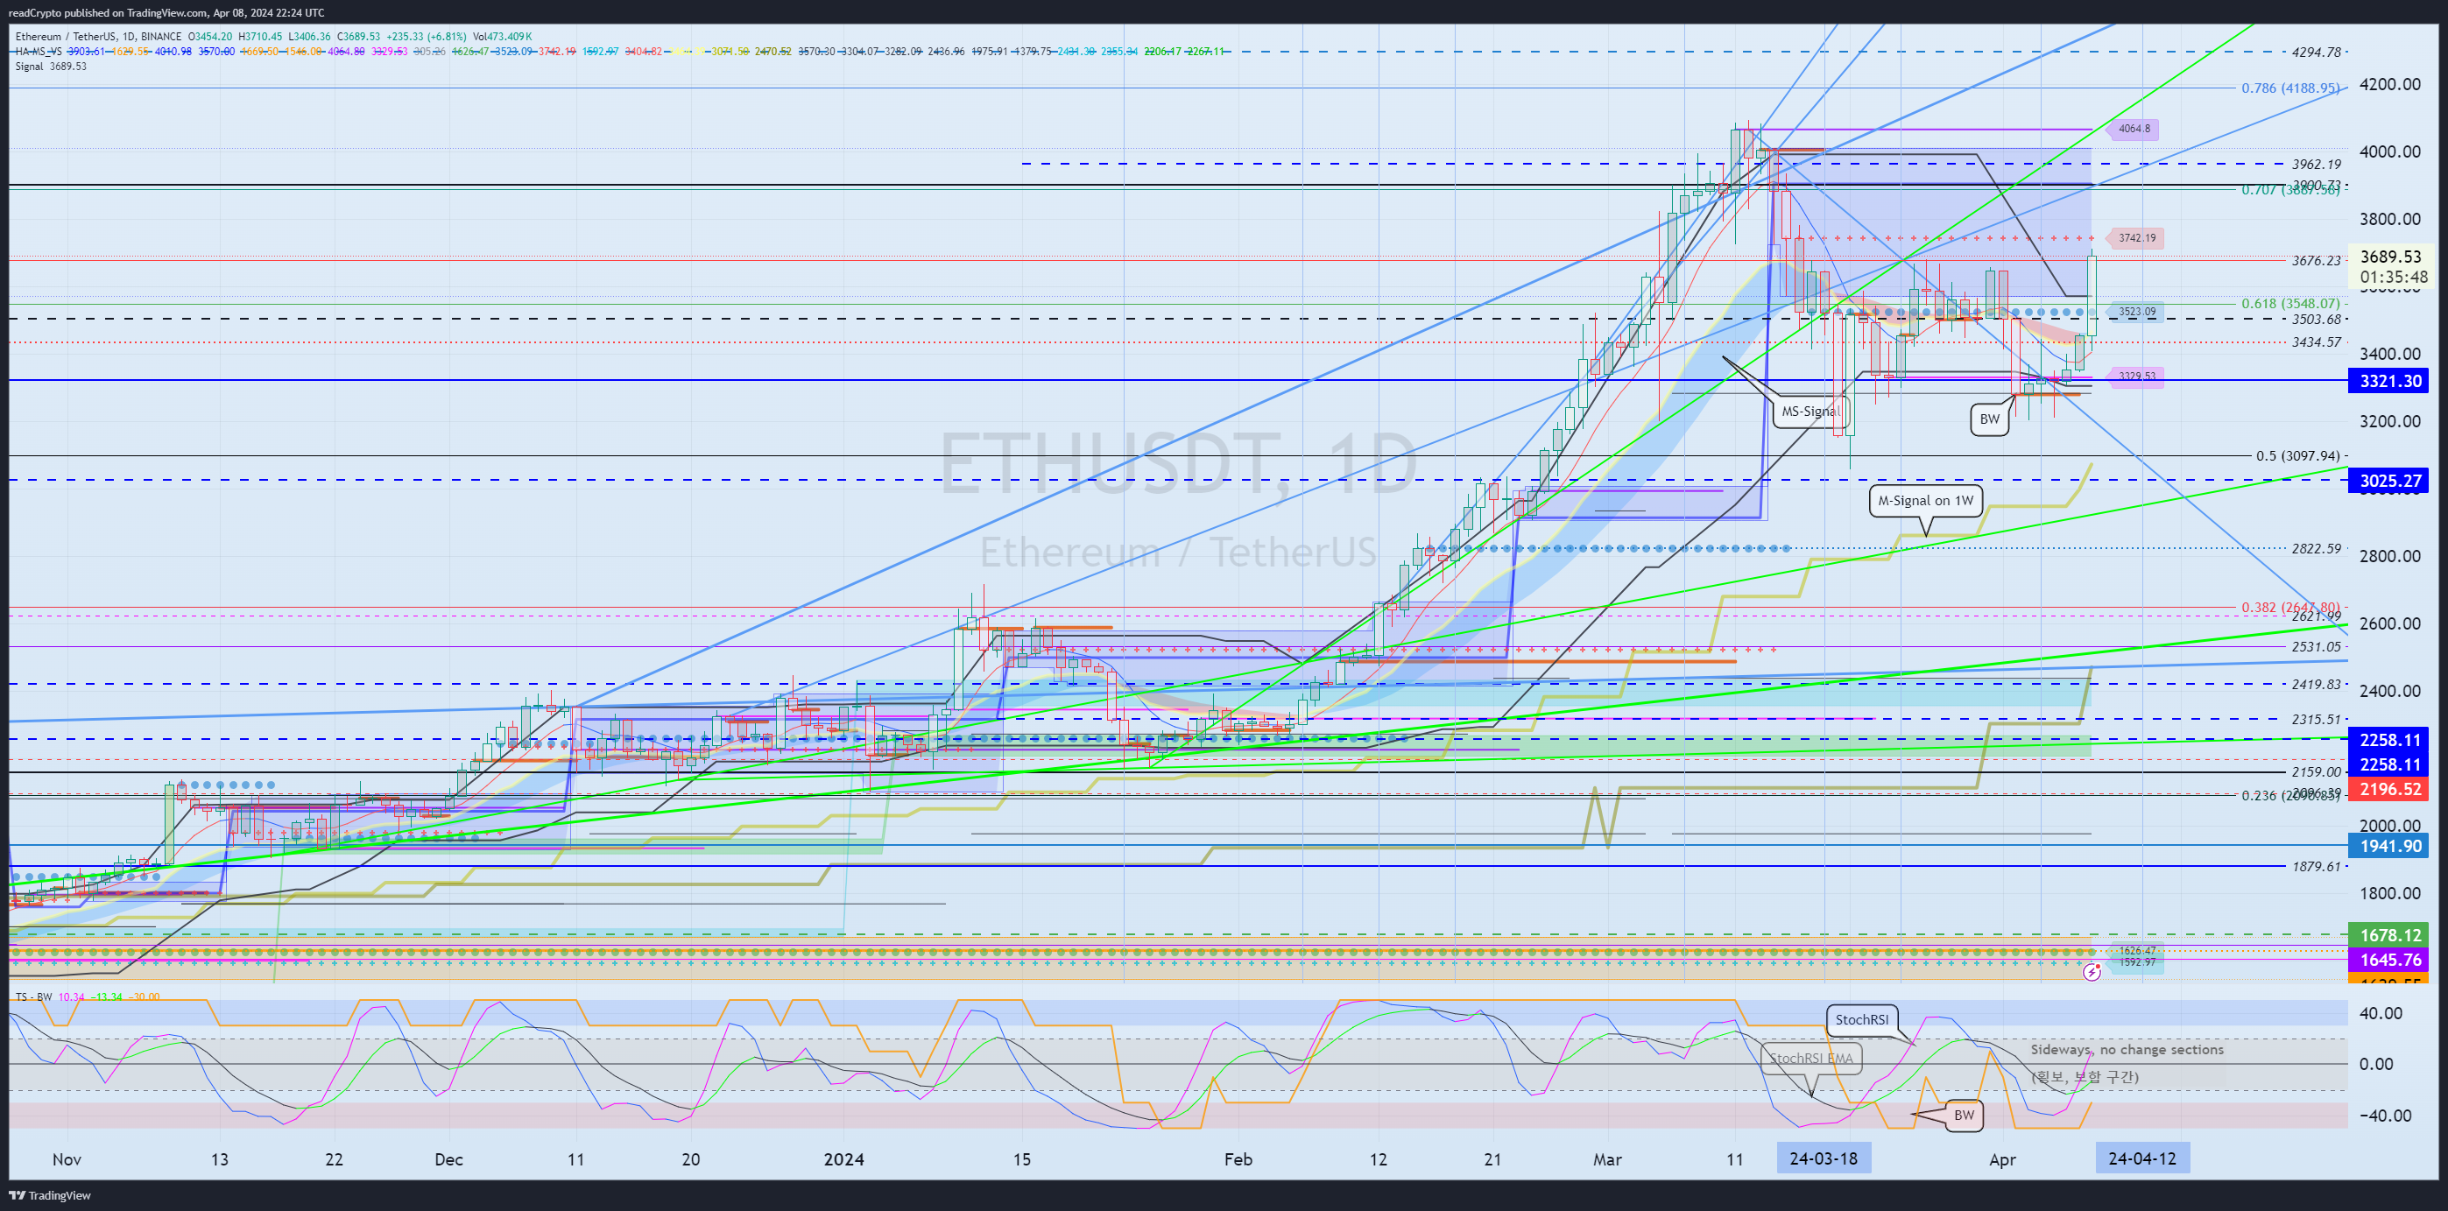Select the 0.236 Fibonacci level label
The image size is (2448, 1211).
pos(2290,796)
